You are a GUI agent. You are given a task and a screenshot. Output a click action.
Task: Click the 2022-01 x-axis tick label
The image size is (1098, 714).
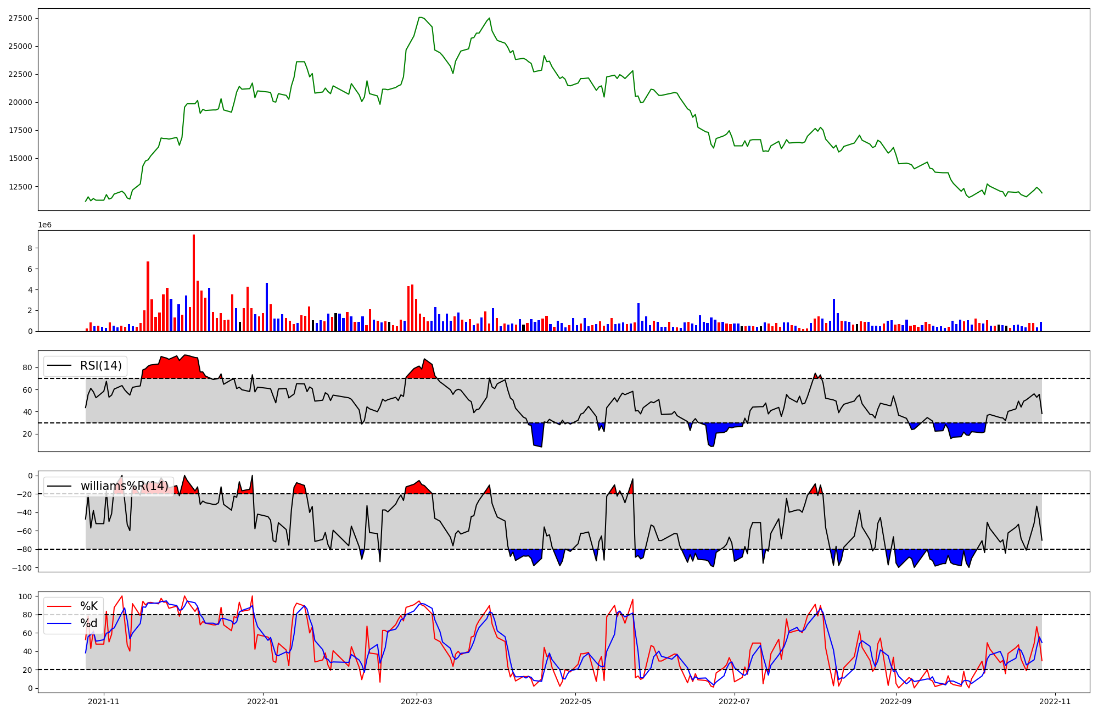point(263,701)
